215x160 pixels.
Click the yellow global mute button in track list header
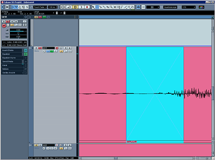[36, 17]
